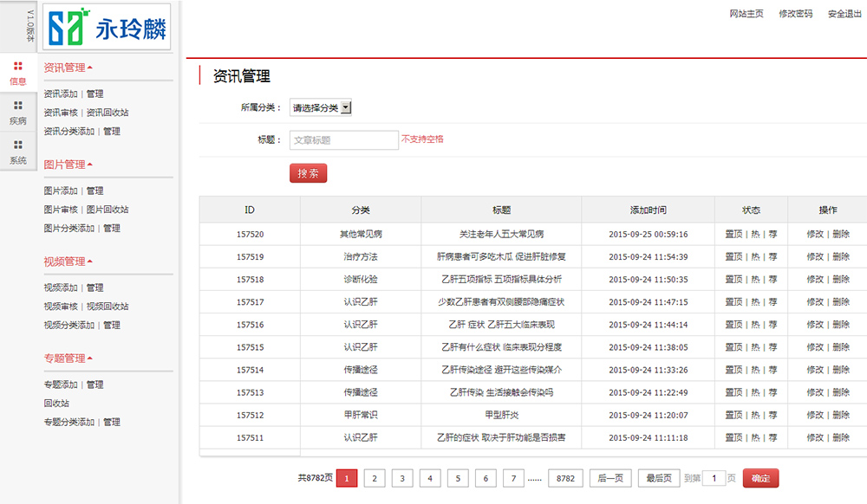Open the 疾病 module from the sidebar
This screenshot has height=504, width=867.
17,113
